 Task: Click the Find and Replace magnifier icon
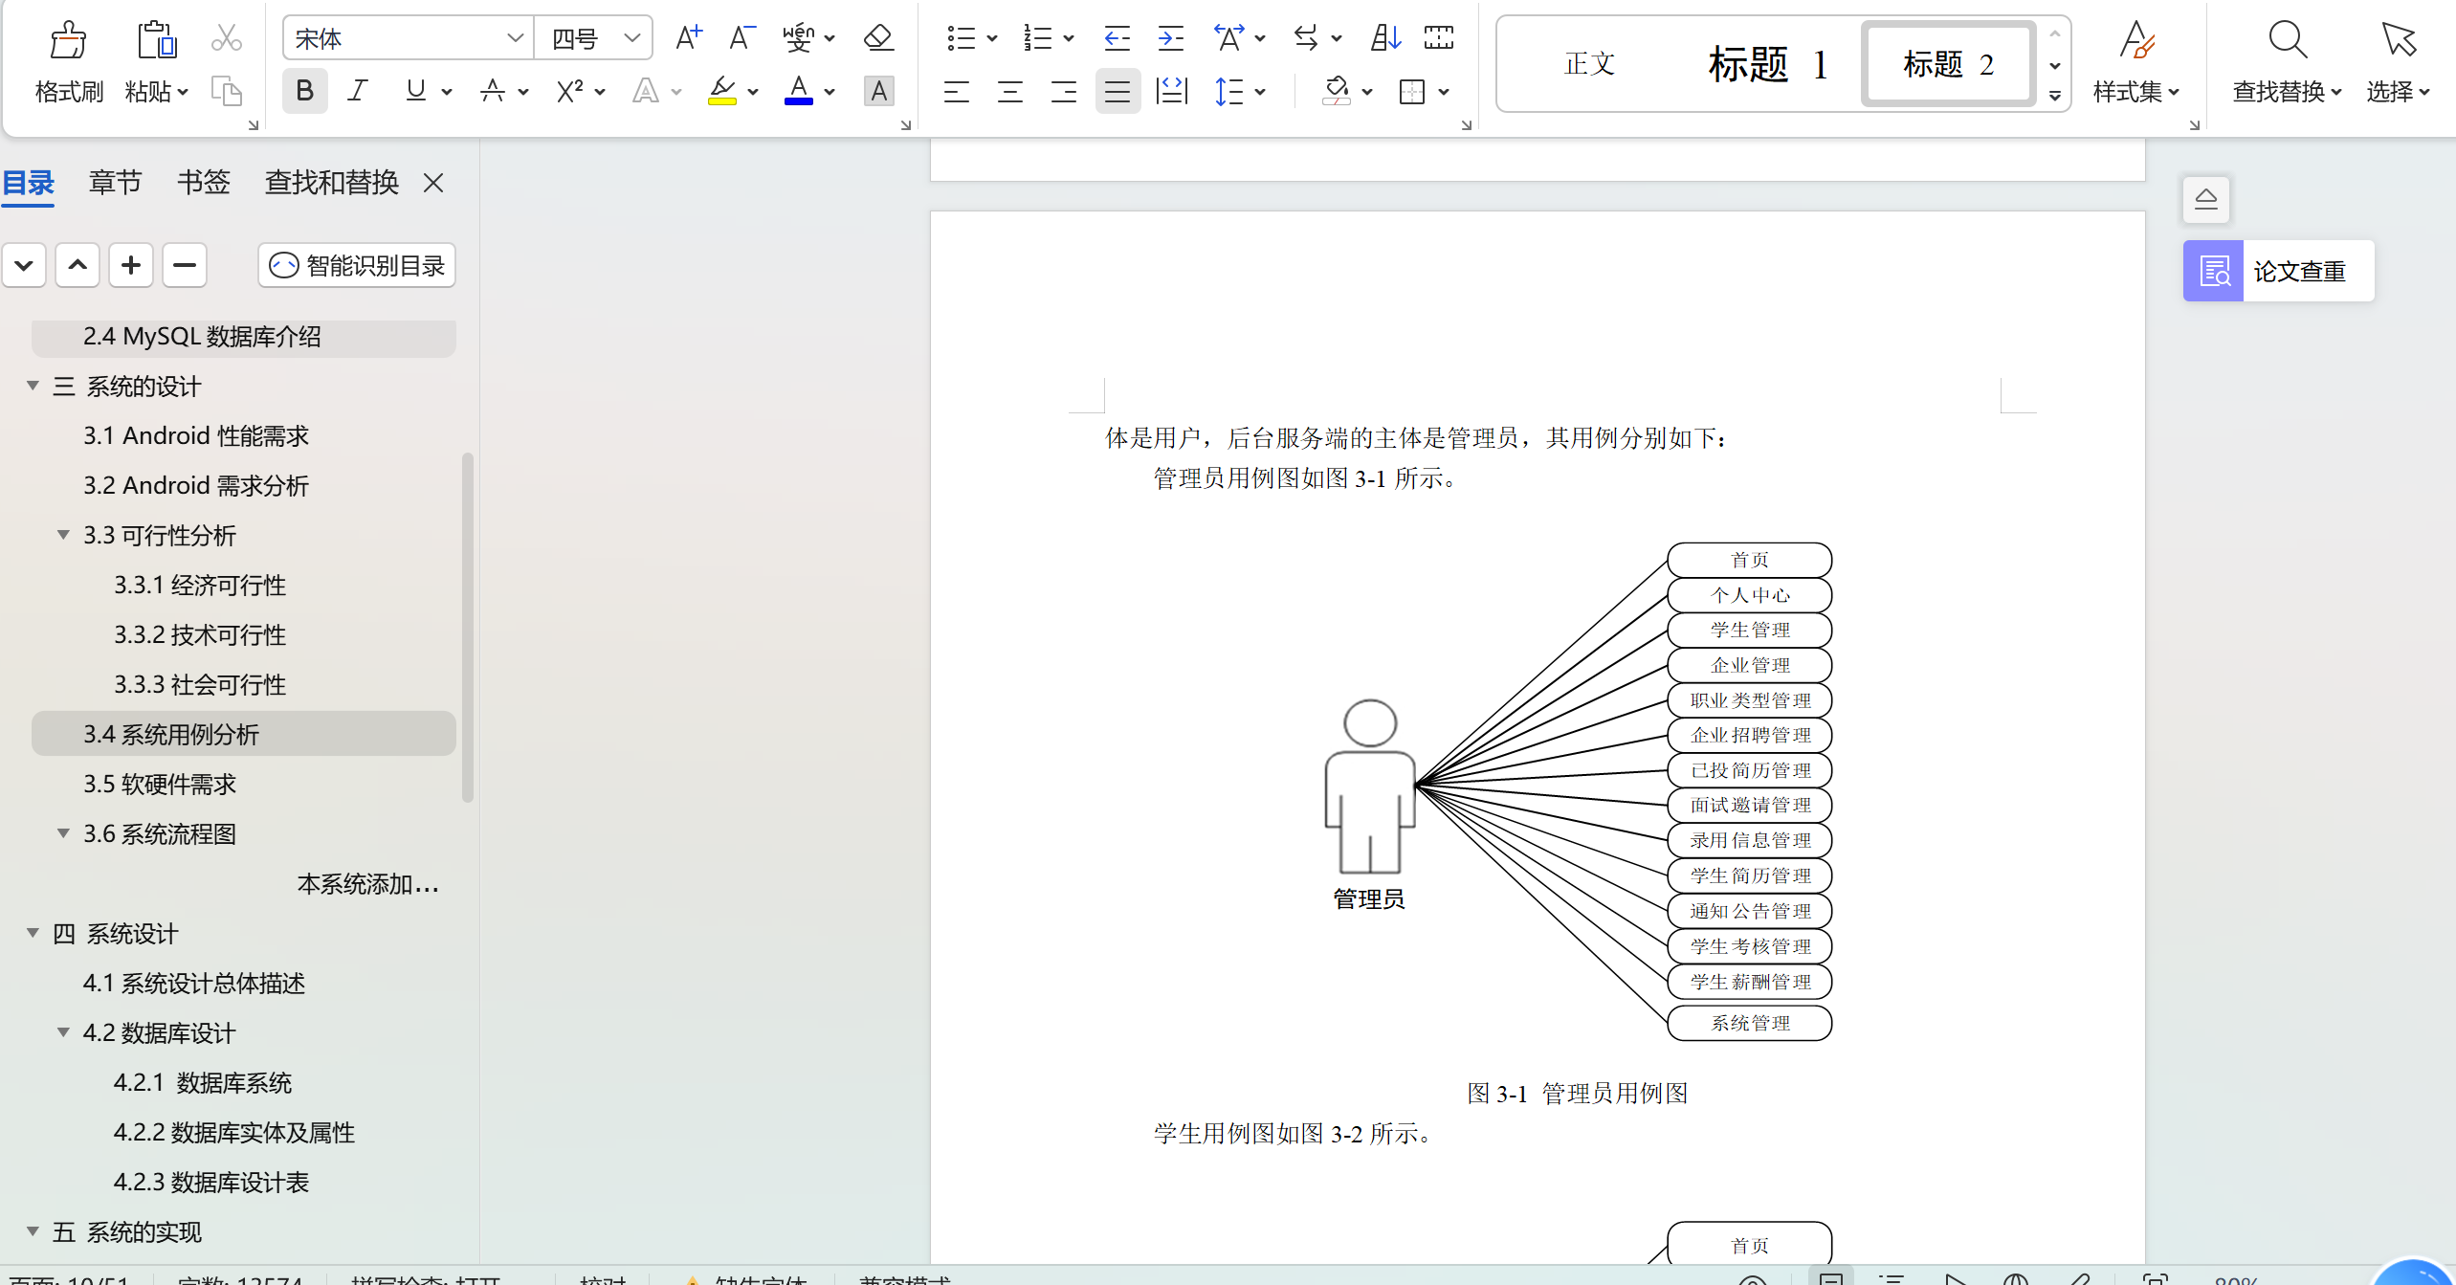point(2287,40)
